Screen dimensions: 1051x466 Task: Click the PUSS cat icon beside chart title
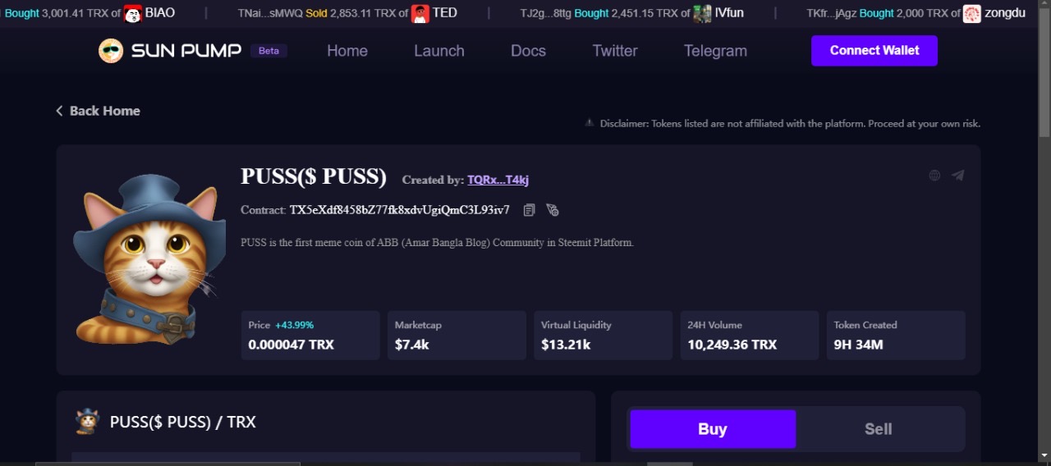87,422
